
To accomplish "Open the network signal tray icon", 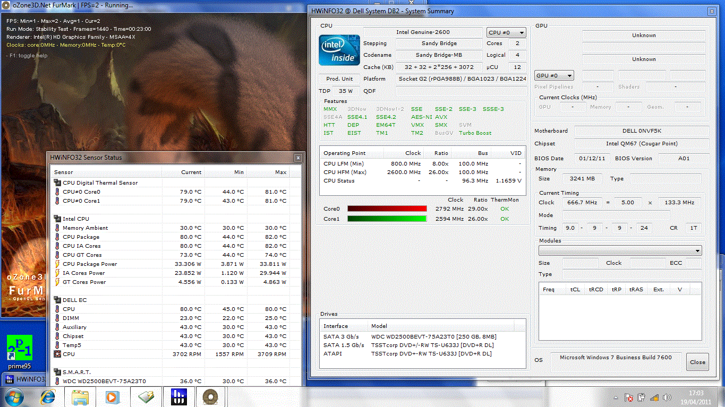I will [x=654, y=397].
